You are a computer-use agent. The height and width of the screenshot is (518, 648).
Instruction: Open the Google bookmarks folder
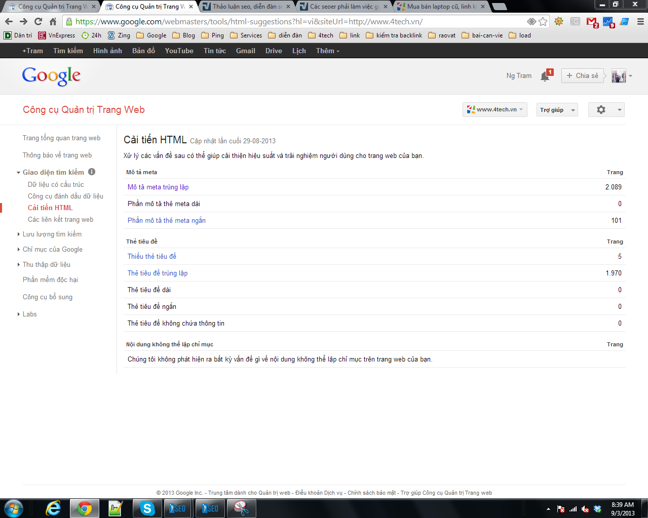[151, 35]
